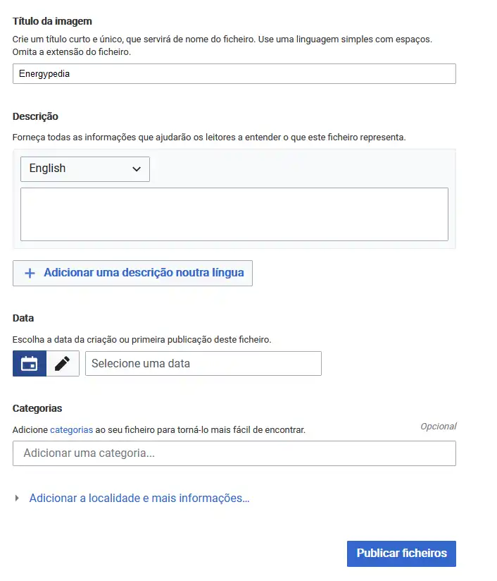Click the plus icon next to adicionar descrição
The width and height of the screenshot is (497, 581).
(29, 274)
